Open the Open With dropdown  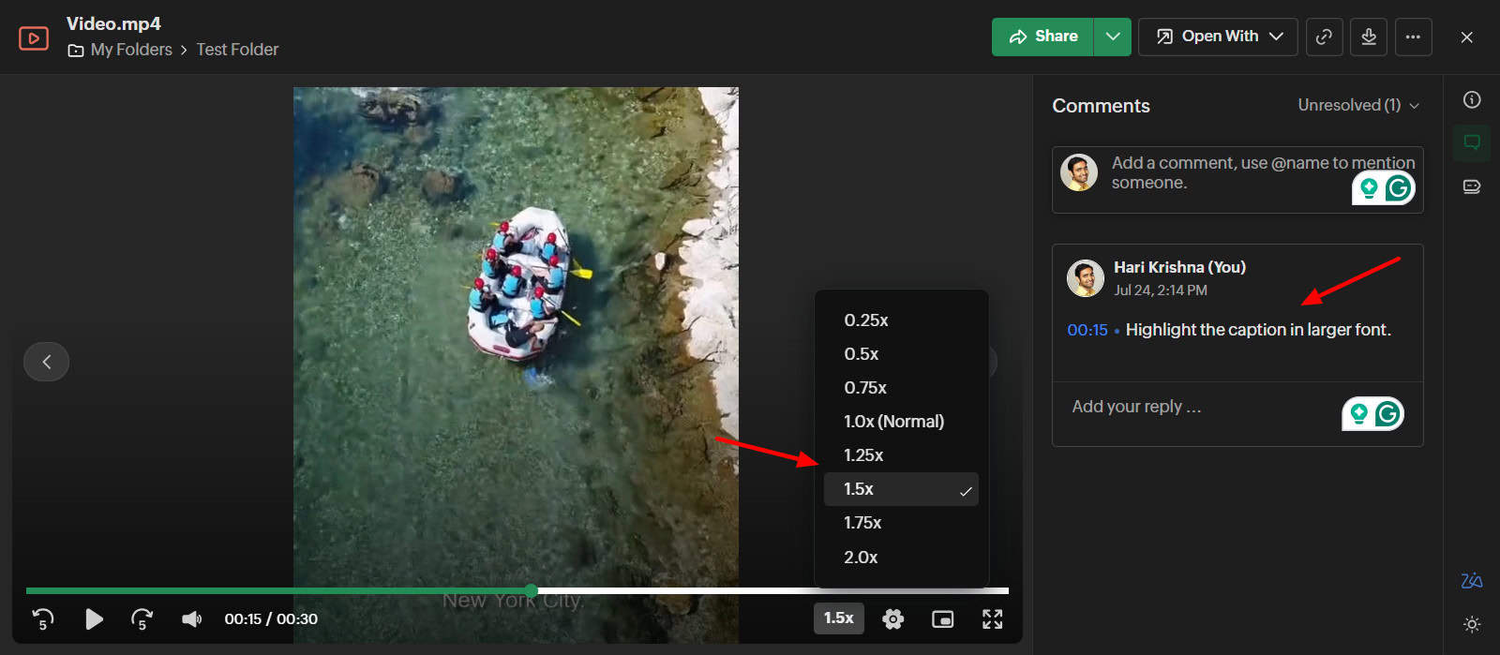point(1218,37)
